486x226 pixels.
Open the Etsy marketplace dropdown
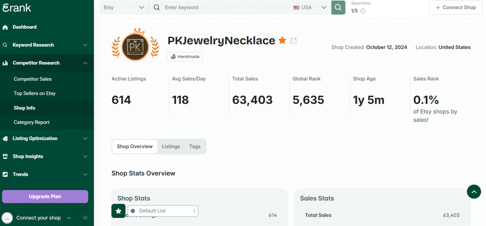click(124, 8)
